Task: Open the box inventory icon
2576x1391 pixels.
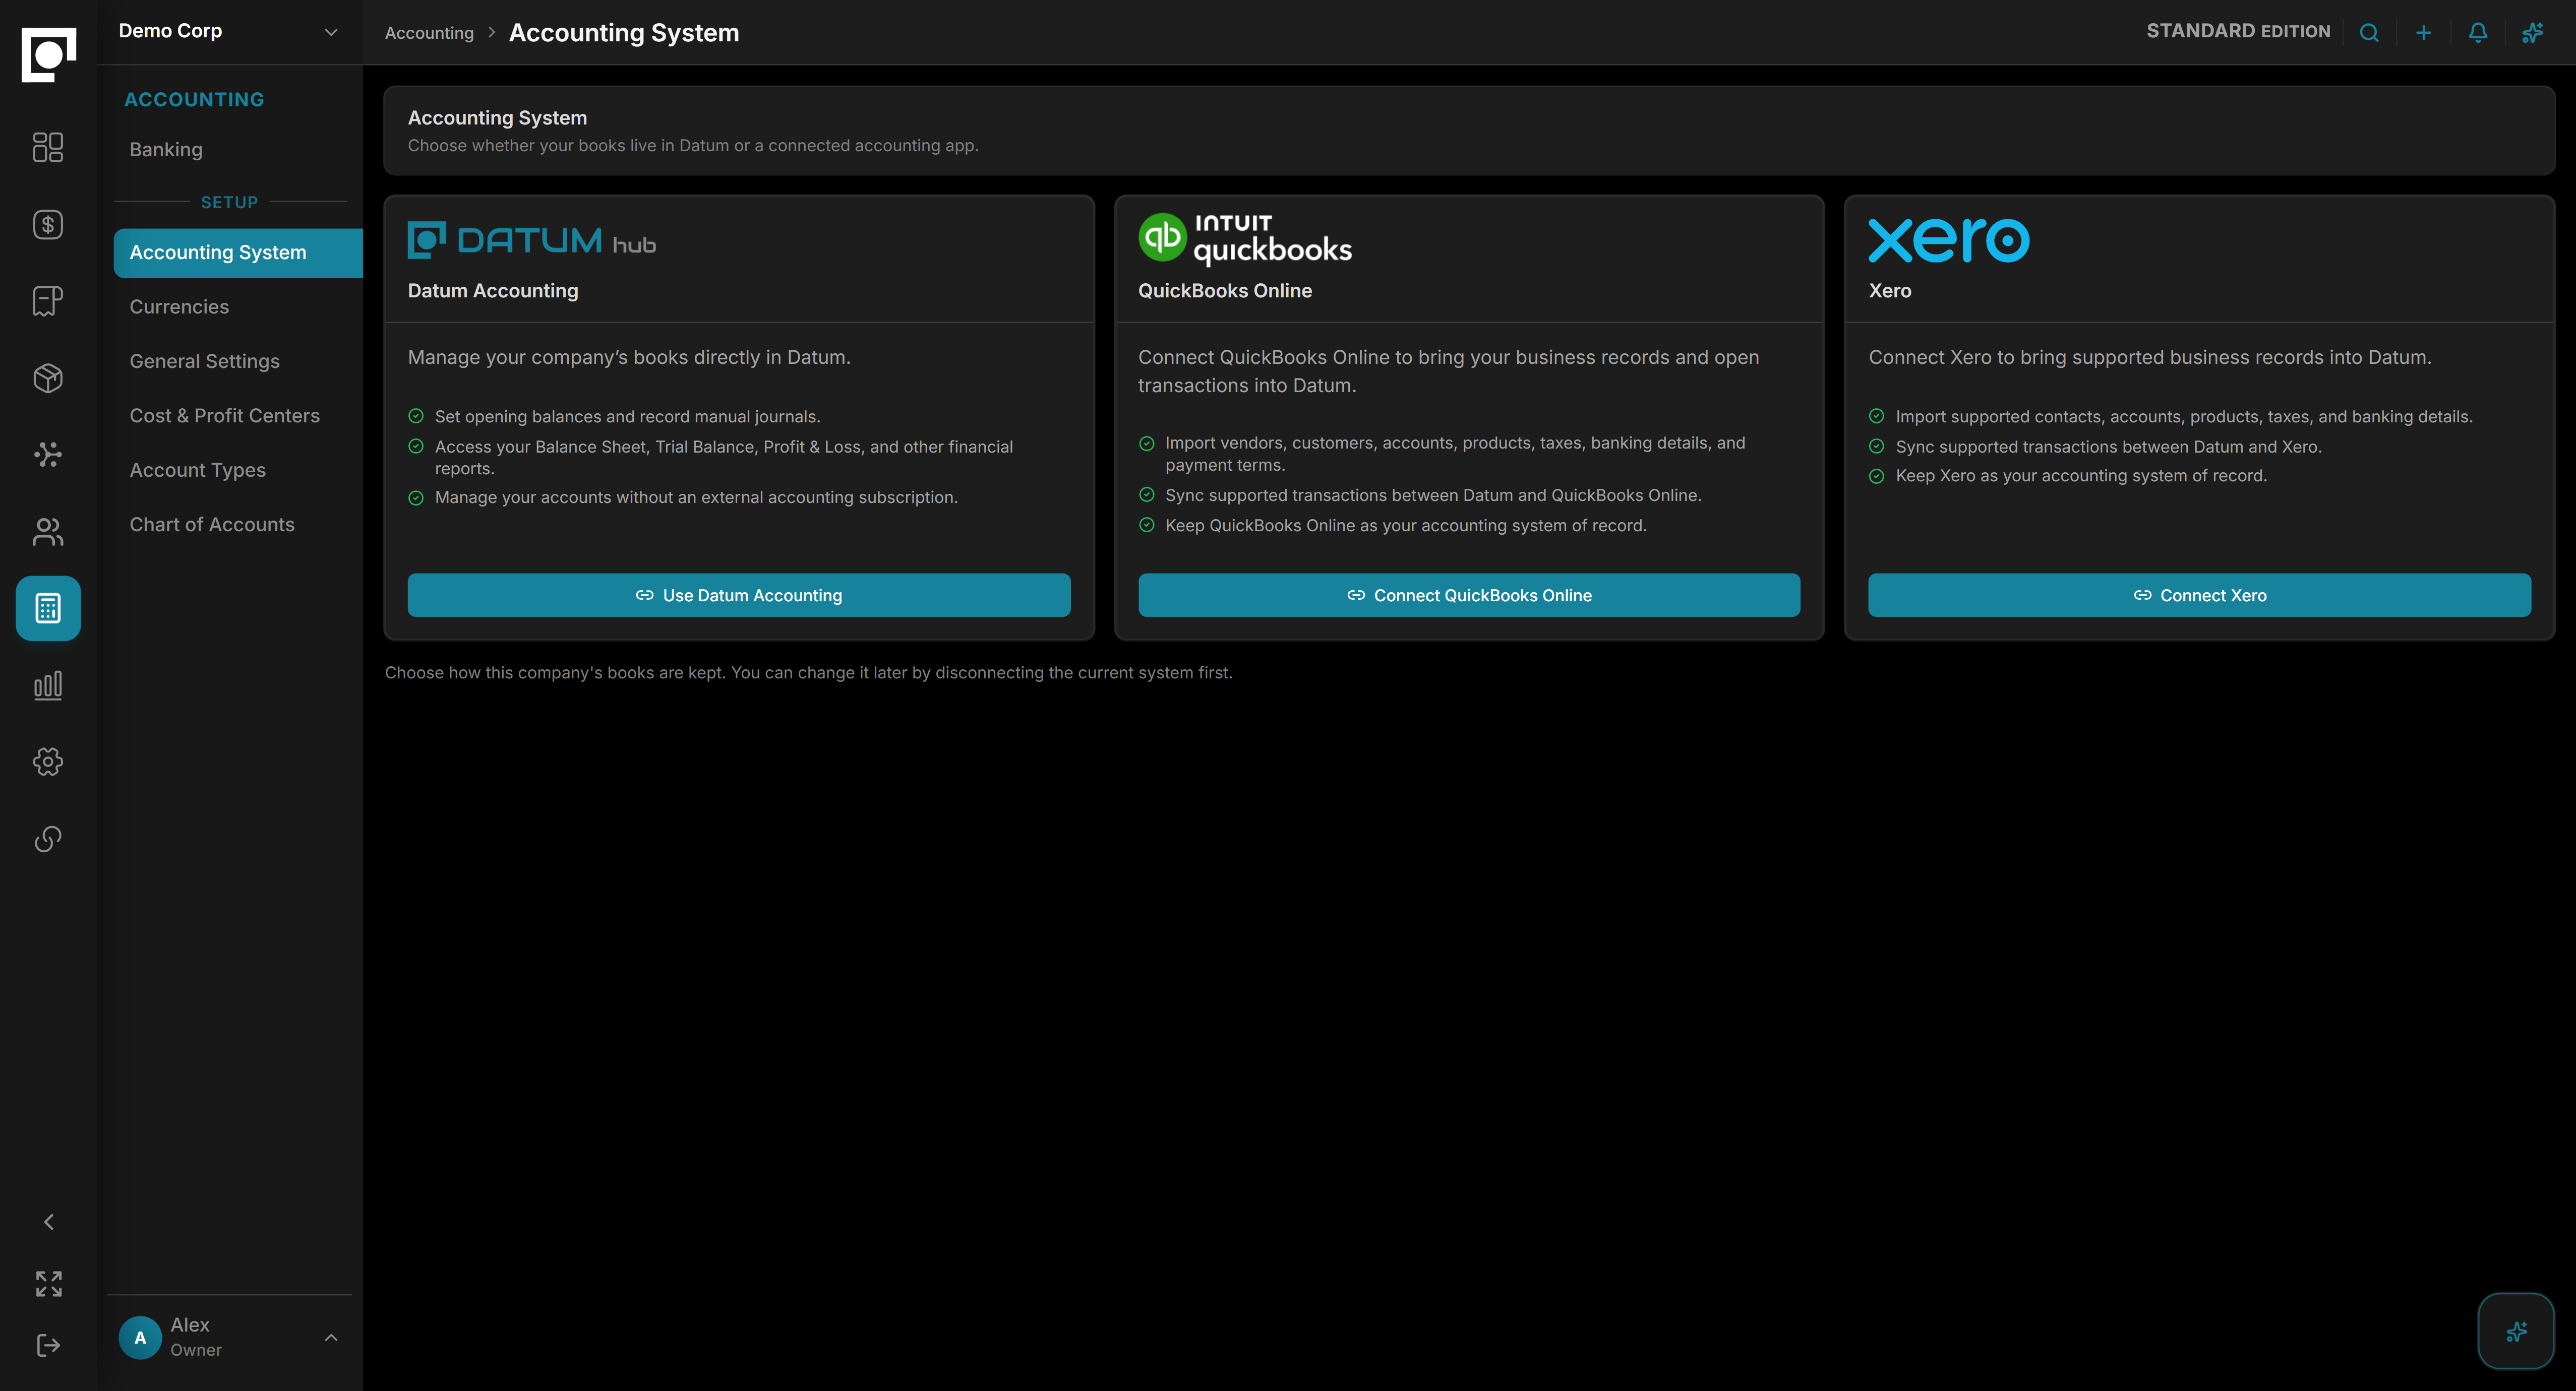Action: [x=48, y=377]
